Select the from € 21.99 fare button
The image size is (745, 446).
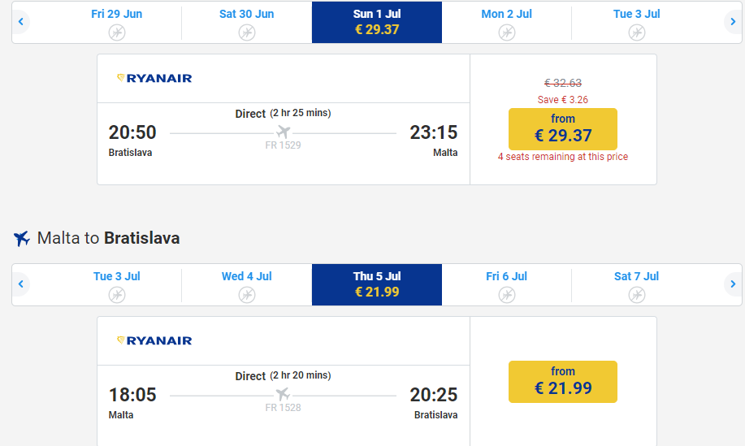click(x=563, y=381)
